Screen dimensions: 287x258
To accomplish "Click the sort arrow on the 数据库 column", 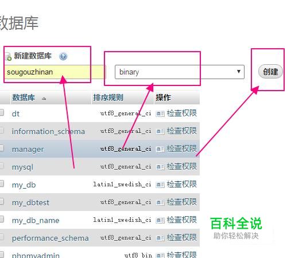I will tap(44, 99).
